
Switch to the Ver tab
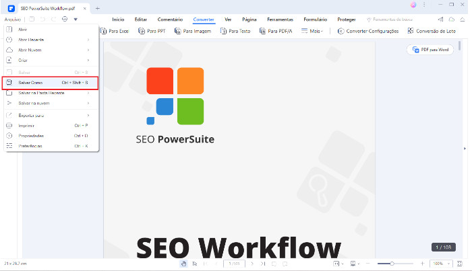pyautogui.click(x=228, y=20)
